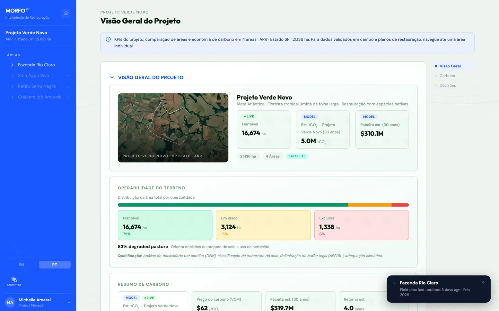The image size is (499, 311).
Task: Open the Michelle Amaral user menu dropdown
Action: pyautogui.click(x=69, y=302)
